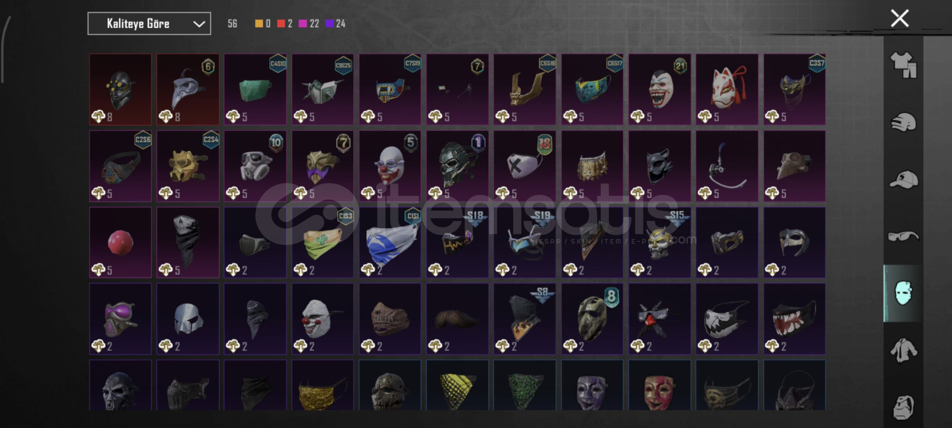The width and height of the screenshot is (952, 428).
Task: Select the green C4S10 mask
Action: tap(255, 90)
